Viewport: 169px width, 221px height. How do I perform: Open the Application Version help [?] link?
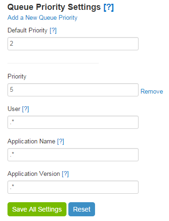[x=65, y=174]
